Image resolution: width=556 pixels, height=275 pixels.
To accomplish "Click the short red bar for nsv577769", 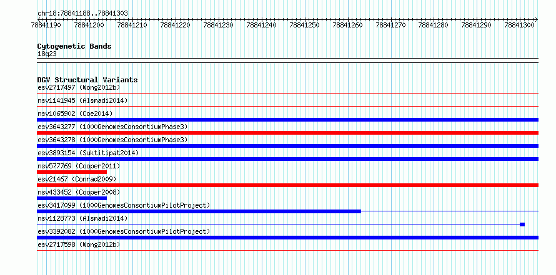I will 72,172.
